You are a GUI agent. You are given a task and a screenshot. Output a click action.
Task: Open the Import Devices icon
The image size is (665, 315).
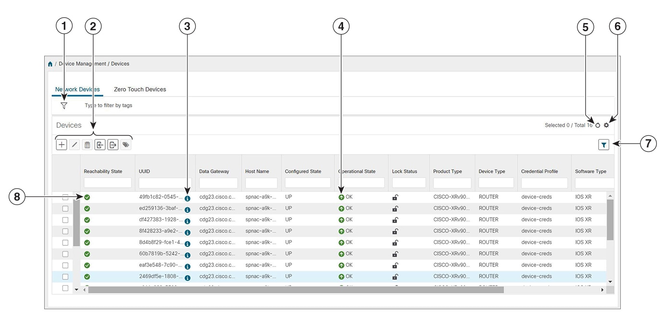click(x=100, y=144)
